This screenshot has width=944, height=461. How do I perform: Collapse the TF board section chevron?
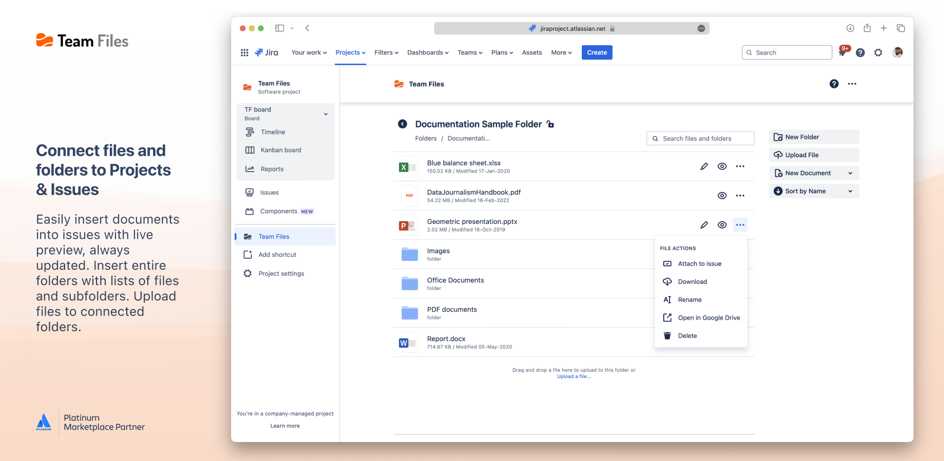[x=326, y=114]
